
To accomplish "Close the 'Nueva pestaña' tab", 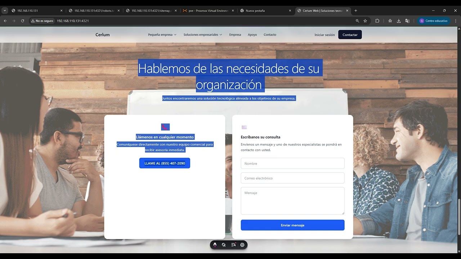I will coord(290,11).
